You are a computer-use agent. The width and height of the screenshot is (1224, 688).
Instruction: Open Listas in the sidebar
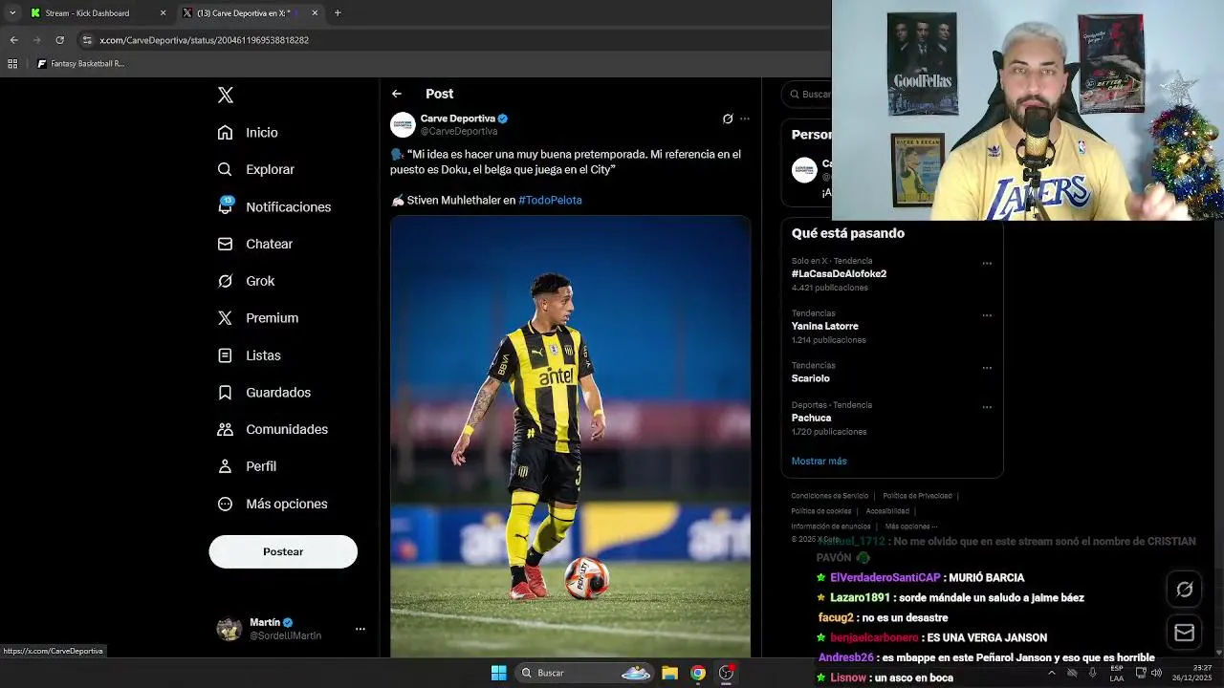pos(249,355)
